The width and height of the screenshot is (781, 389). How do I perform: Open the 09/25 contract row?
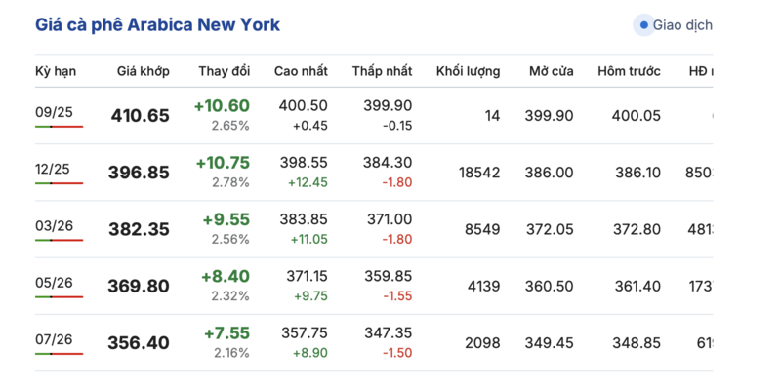374,116
